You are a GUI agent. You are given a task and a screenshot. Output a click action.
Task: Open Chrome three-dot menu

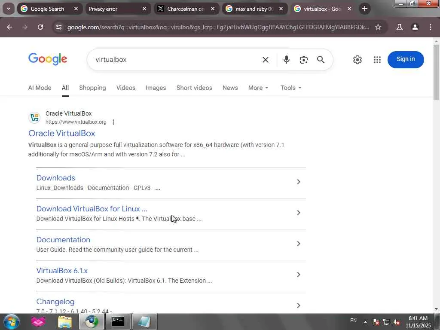pyautogui.click(x=431, y=27)
